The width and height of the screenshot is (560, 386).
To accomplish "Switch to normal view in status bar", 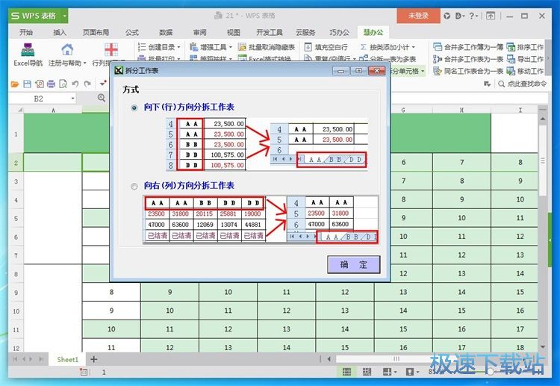I will (x=346, y=372).
